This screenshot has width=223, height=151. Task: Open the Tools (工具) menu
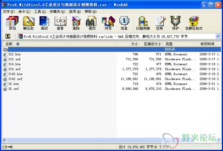click(40, 12)
